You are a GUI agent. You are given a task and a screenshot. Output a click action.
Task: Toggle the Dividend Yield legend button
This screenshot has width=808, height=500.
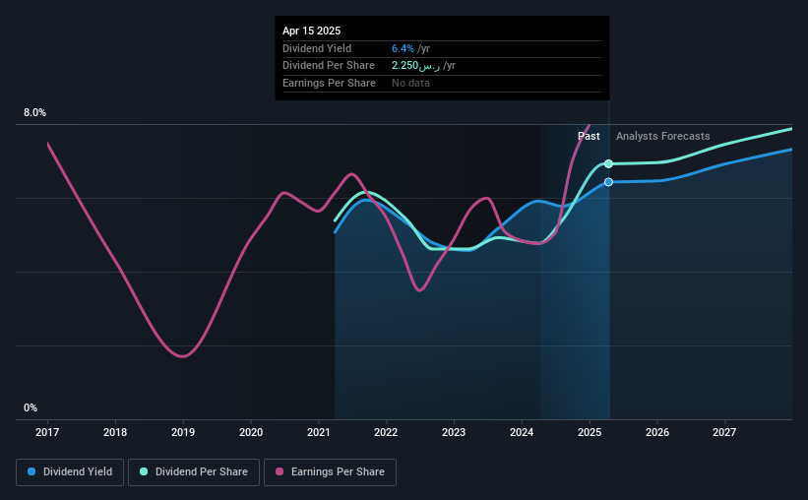[70, 472]
